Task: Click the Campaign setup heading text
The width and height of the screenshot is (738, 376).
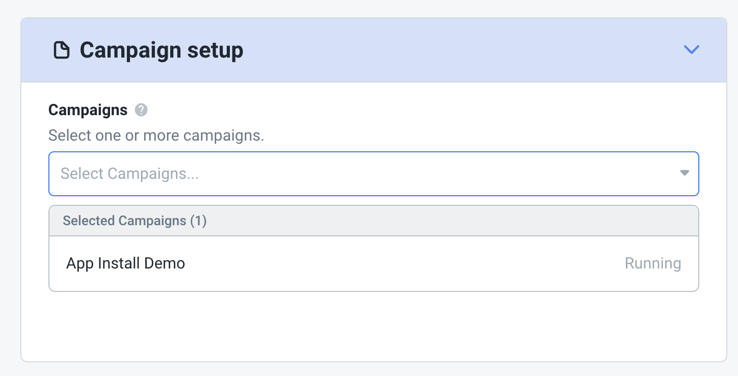Action: (161, 50)
